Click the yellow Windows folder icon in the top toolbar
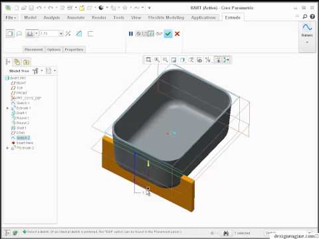 82,8
